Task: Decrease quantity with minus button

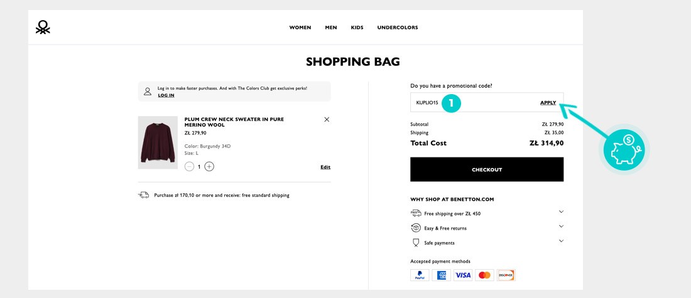Action: [189, 166]
